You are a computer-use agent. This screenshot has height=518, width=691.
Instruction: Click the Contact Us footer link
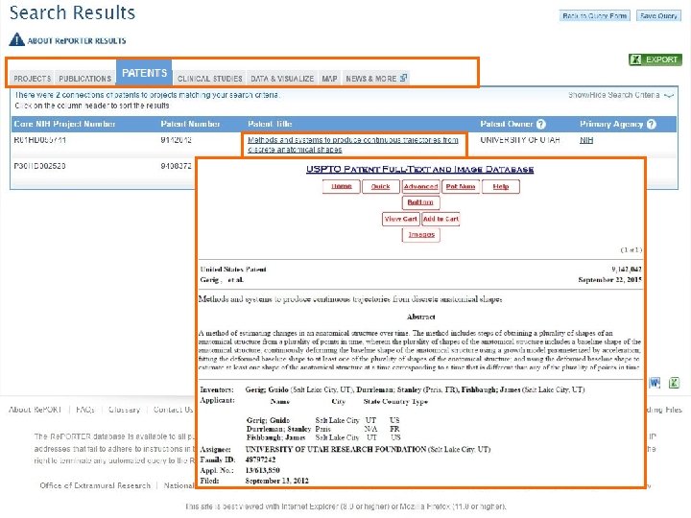173,410
